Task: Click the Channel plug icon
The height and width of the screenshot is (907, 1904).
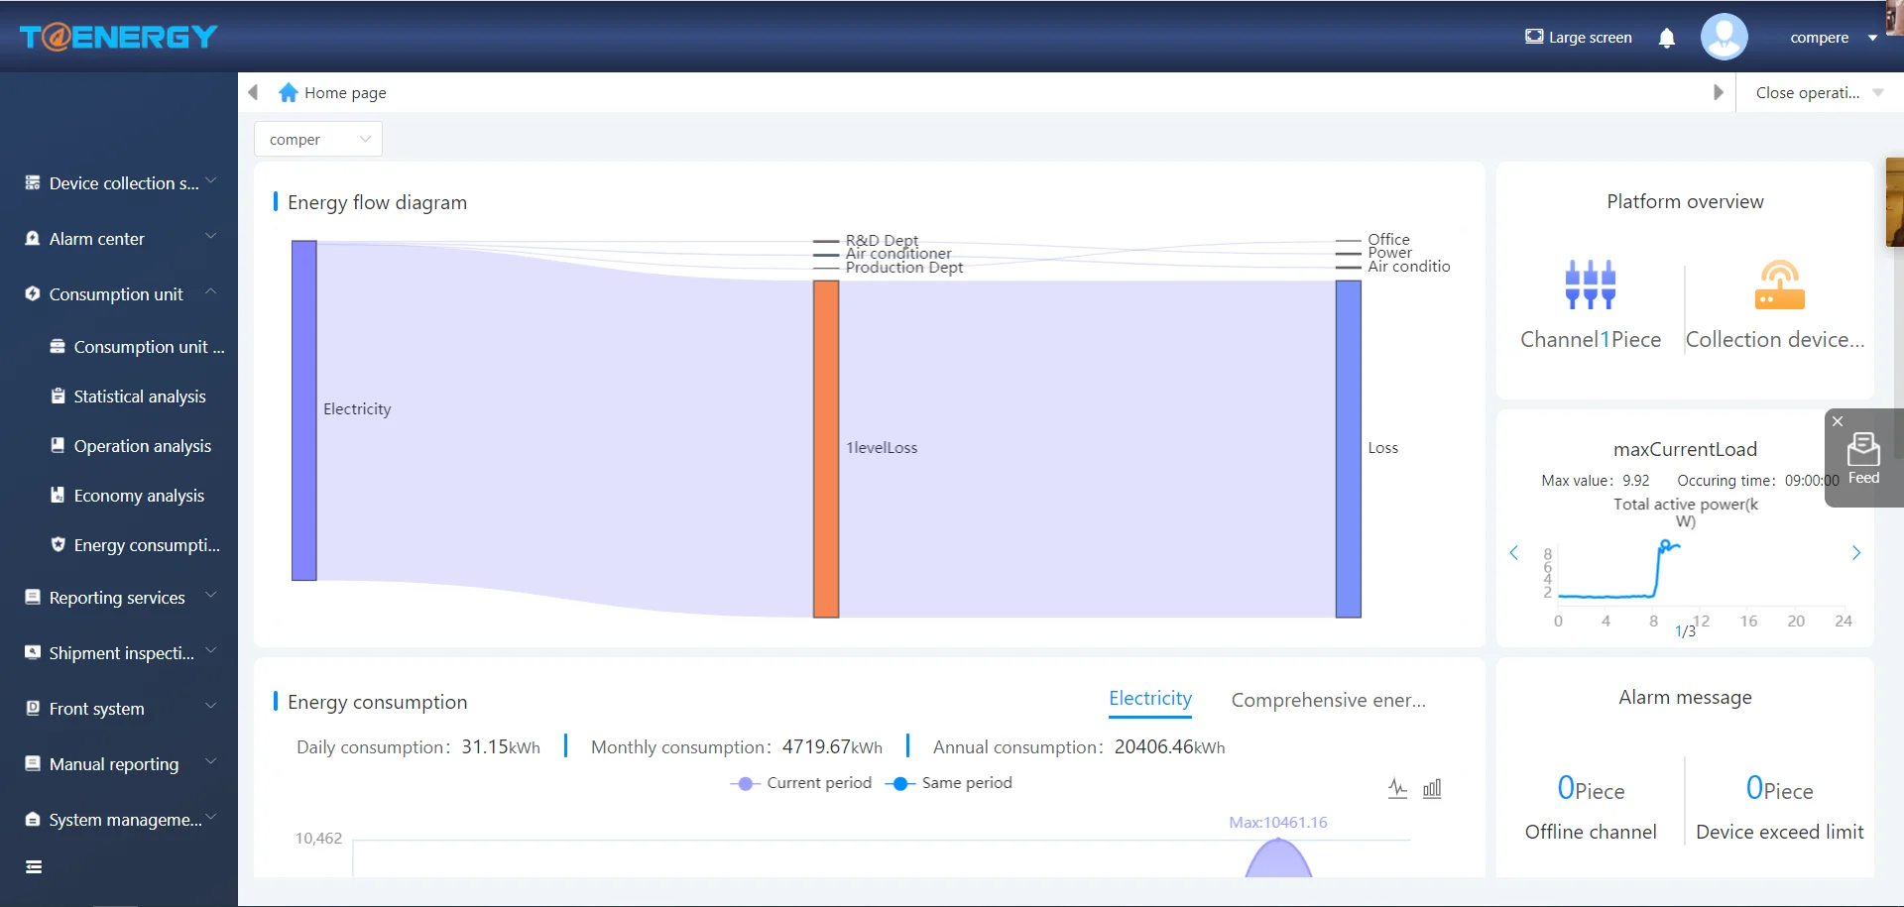Action: click(1591, 284)
